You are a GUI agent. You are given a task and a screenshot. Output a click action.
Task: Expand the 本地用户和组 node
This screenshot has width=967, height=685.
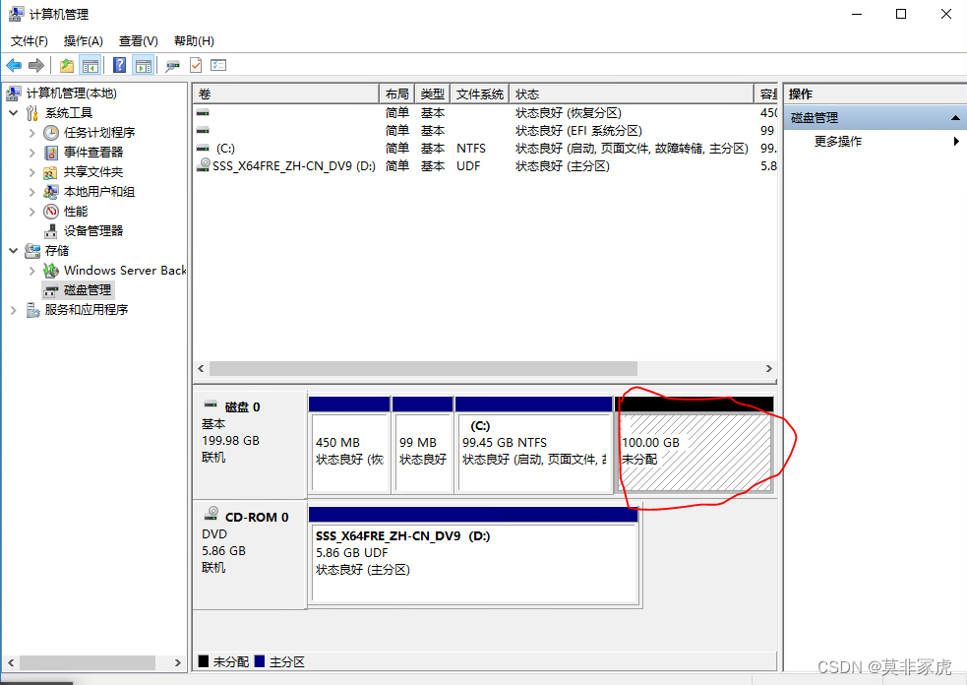click(32, 192)
